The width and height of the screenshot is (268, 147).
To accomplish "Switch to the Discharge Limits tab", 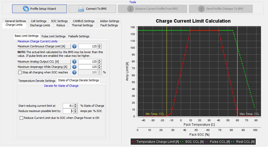I will point(40,25).
